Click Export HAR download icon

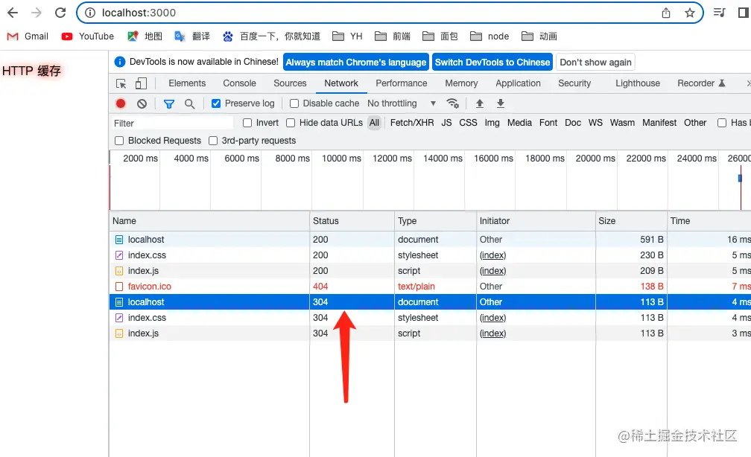[501, 103]
